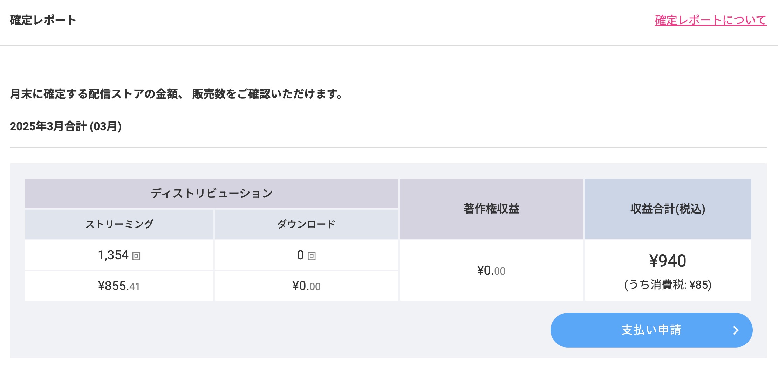
Task: Click the download revenue ¥0.00 cell
Action: coord(306,286)
